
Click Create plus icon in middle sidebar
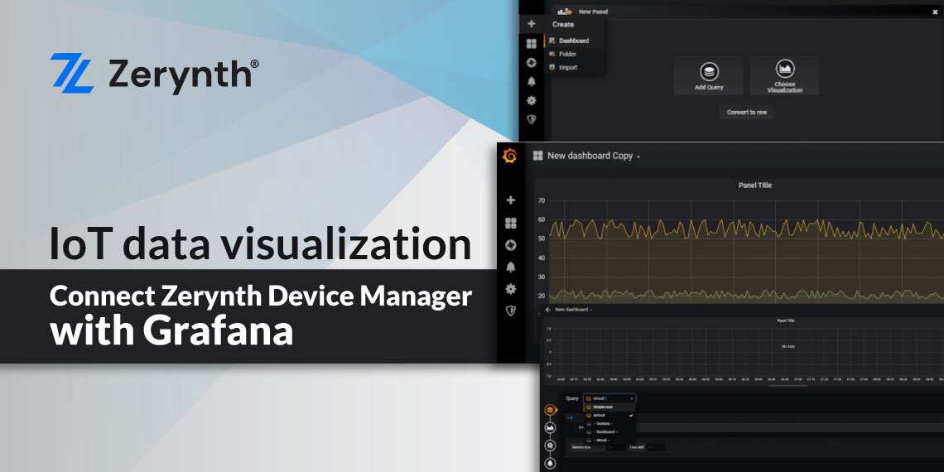pos(511,200)
